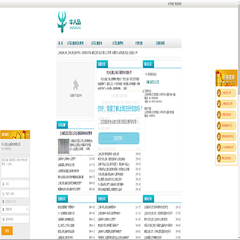
Task: Click the fourth round icon in consultation sidebar
Action: pyautogui.click(x=219, y=125)
